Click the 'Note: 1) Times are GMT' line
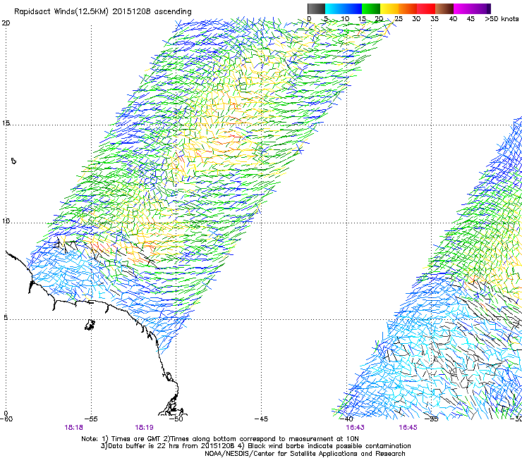This screenshot has height=458, width=522. click(x=220, y=439)
